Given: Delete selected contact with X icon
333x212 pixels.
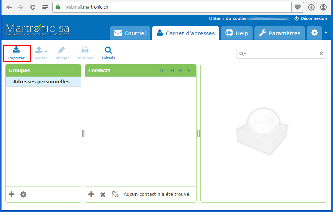Looking at the screenshot, I should (103, 194).
